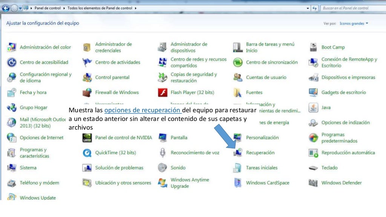
Task: Open Pantalla link
Action: click(x=179, y=138)
